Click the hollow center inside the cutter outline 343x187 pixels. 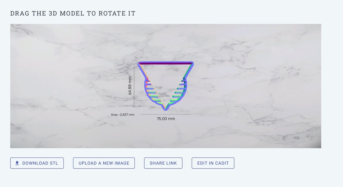tap(166, 80)
